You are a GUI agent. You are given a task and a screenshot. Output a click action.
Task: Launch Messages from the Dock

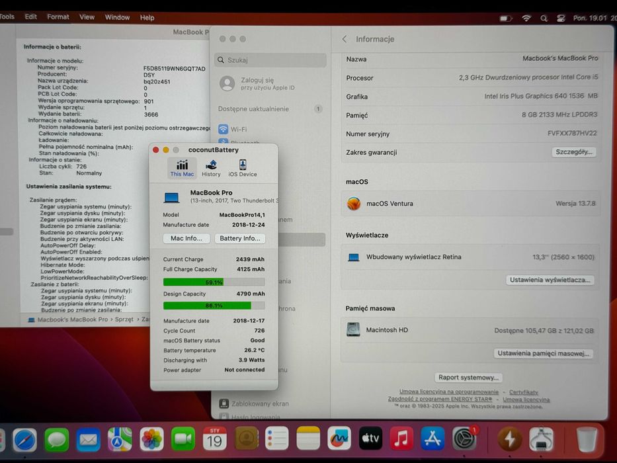click(57, 439)
